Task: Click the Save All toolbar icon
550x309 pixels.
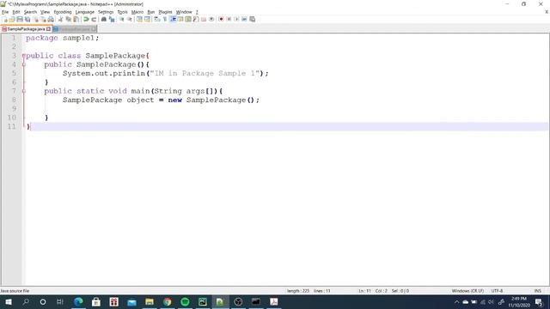Action: click(27, 19)
